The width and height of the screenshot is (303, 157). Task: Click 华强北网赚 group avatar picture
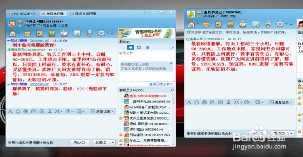click(x=12, y=23)
